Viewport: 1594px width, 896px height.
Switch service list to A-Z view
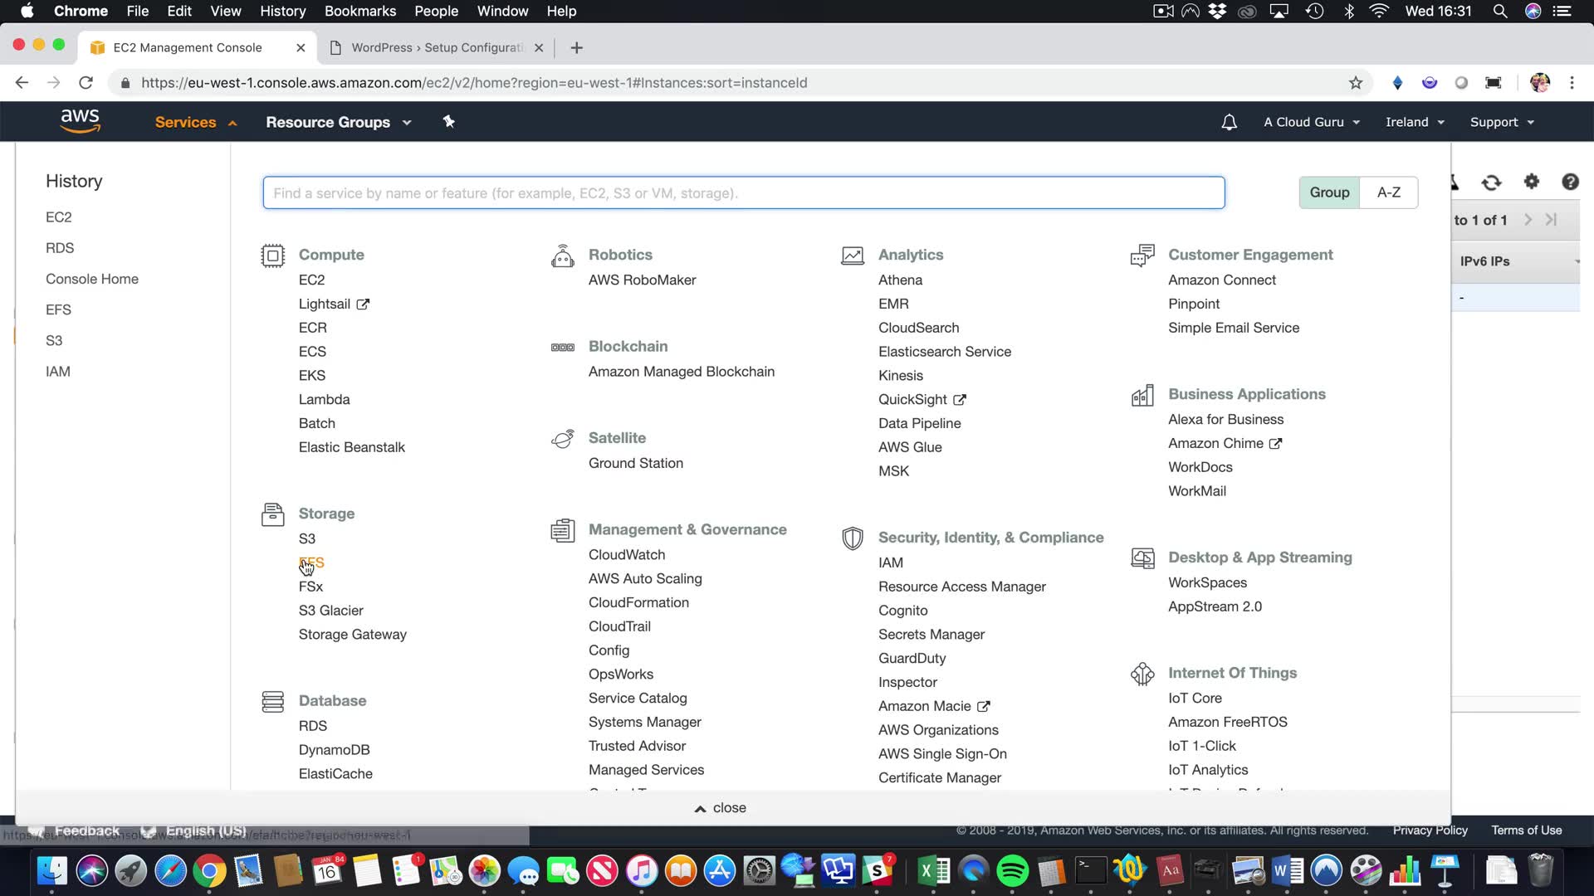point(1388,192)
